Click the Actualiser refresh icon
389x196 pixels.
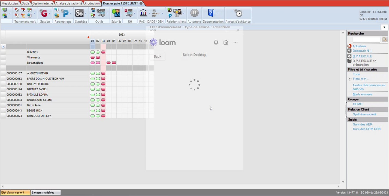pyautogui.click(x=349, y=46)
